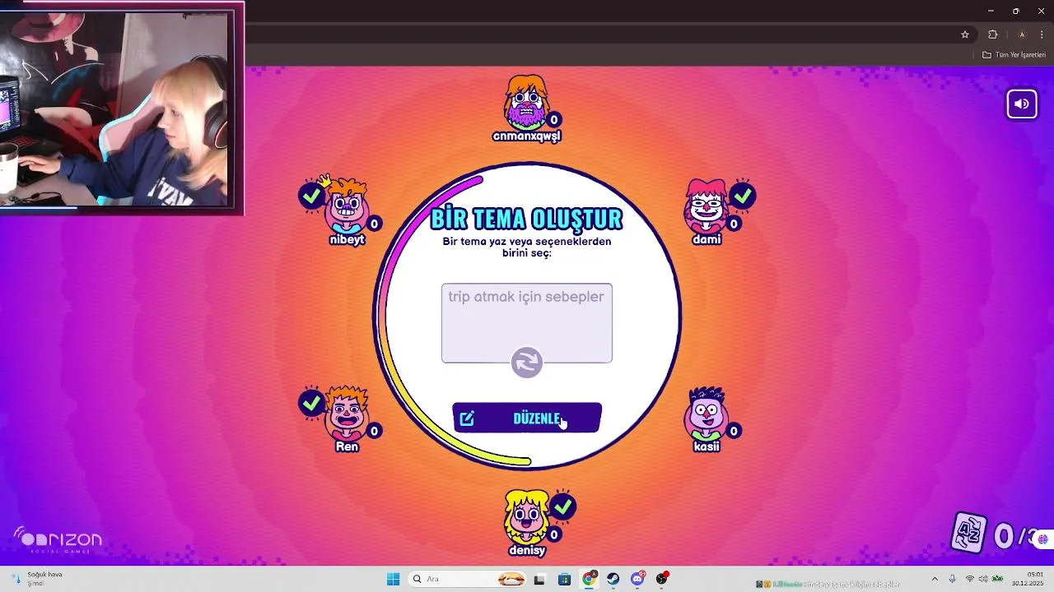Open Task View from the taskbar
This screenshot has width=1054, height=592.
(x=539, y=579)
